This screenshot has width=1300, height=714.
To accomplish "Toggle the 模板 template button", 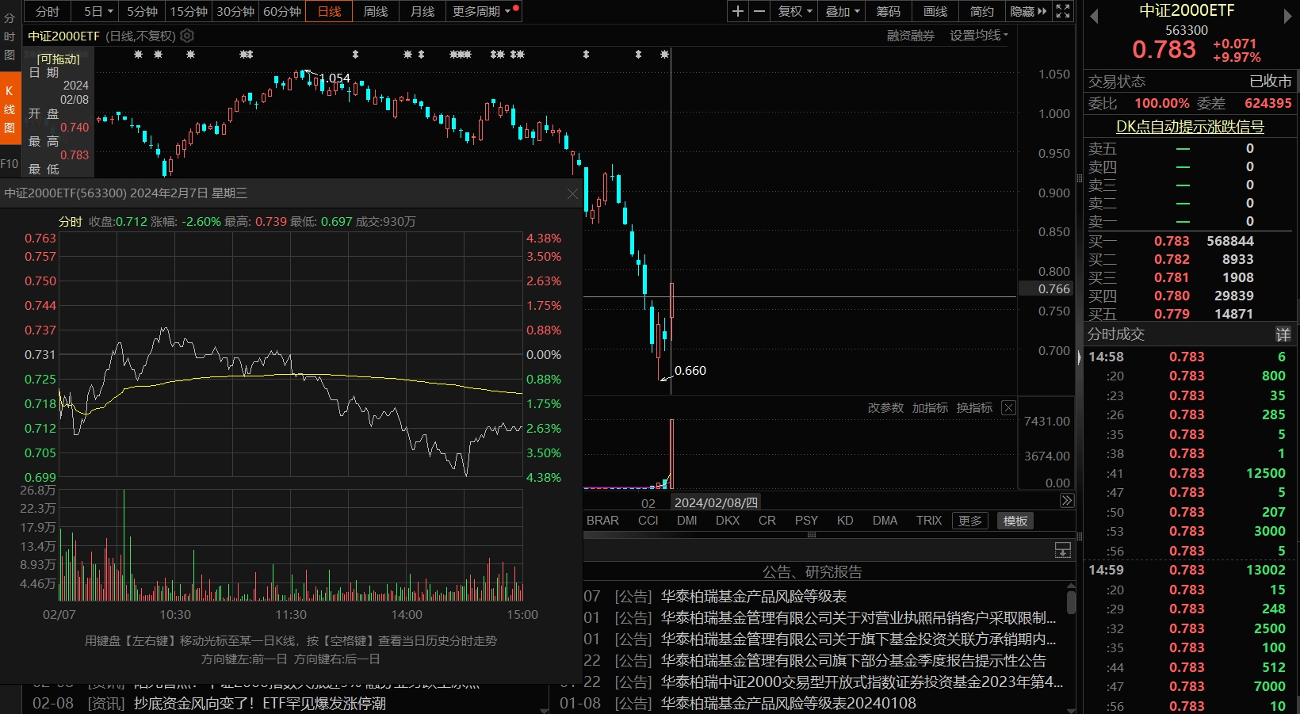I will click(x=1015, y=521).
